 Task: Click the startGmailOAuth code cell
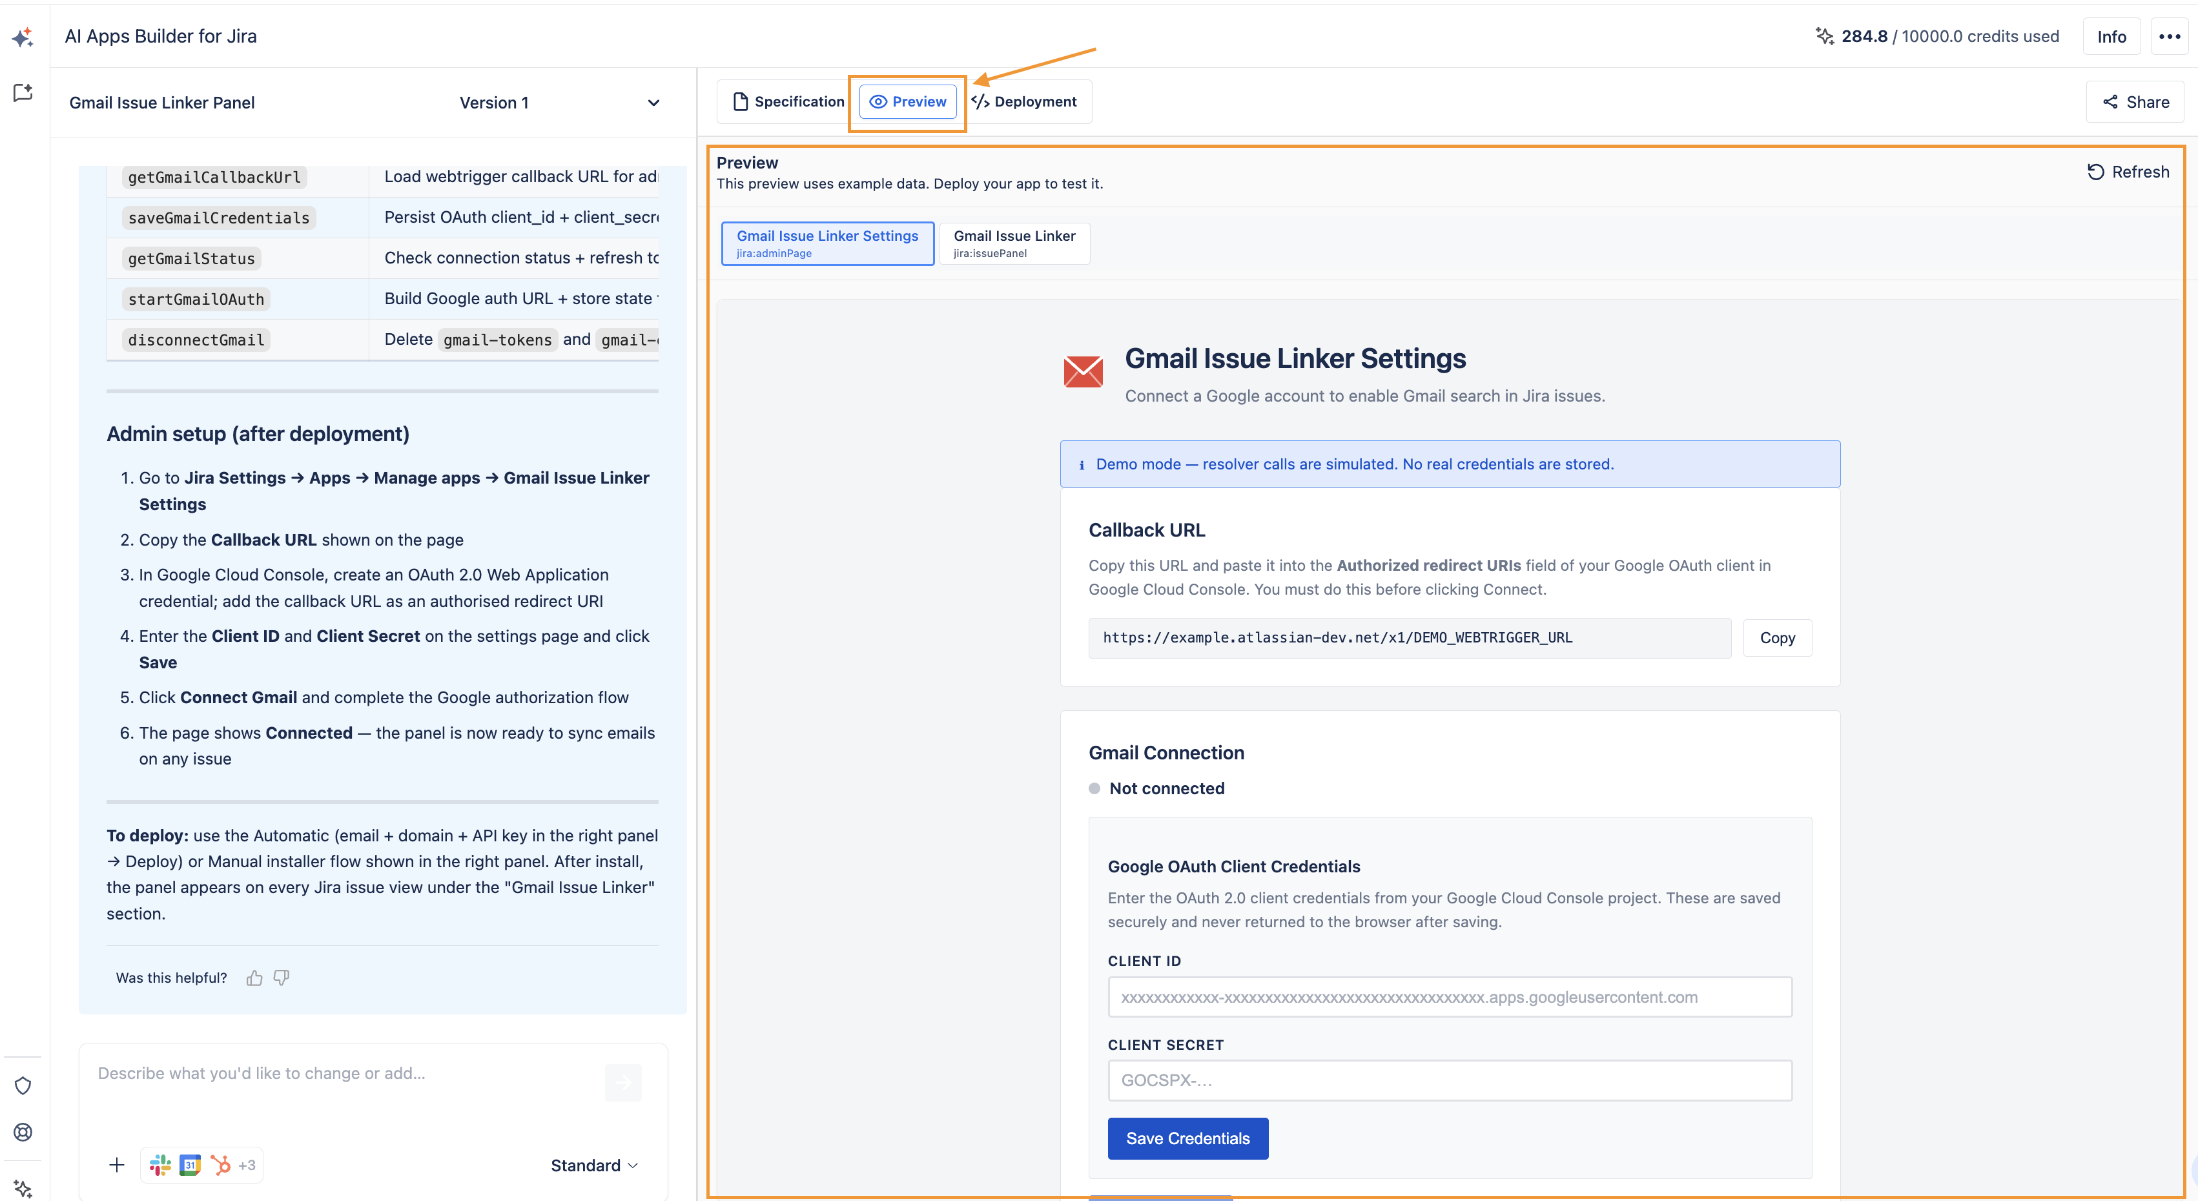click(x=196, y=300)
